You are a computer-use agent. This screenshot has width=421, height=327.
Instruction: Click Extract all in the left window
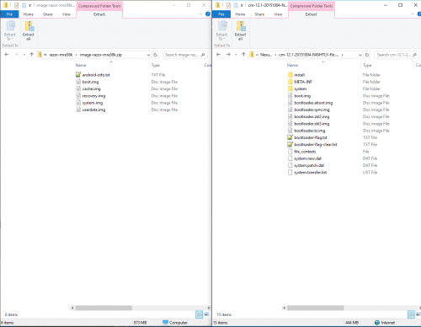click(29, 30)
